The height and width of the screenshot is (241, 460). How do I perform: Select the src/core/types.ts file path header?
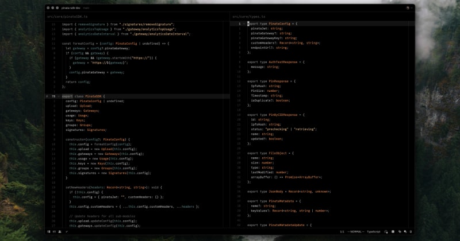click(x=248, y=17)
